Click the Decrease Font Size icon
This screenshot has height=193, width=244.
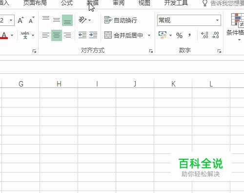pos(32,21)
